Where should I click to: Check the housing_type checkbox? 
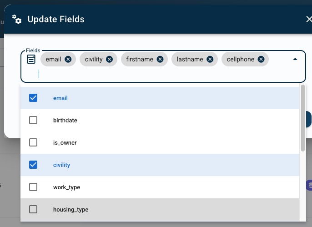[x=33, y=209]
